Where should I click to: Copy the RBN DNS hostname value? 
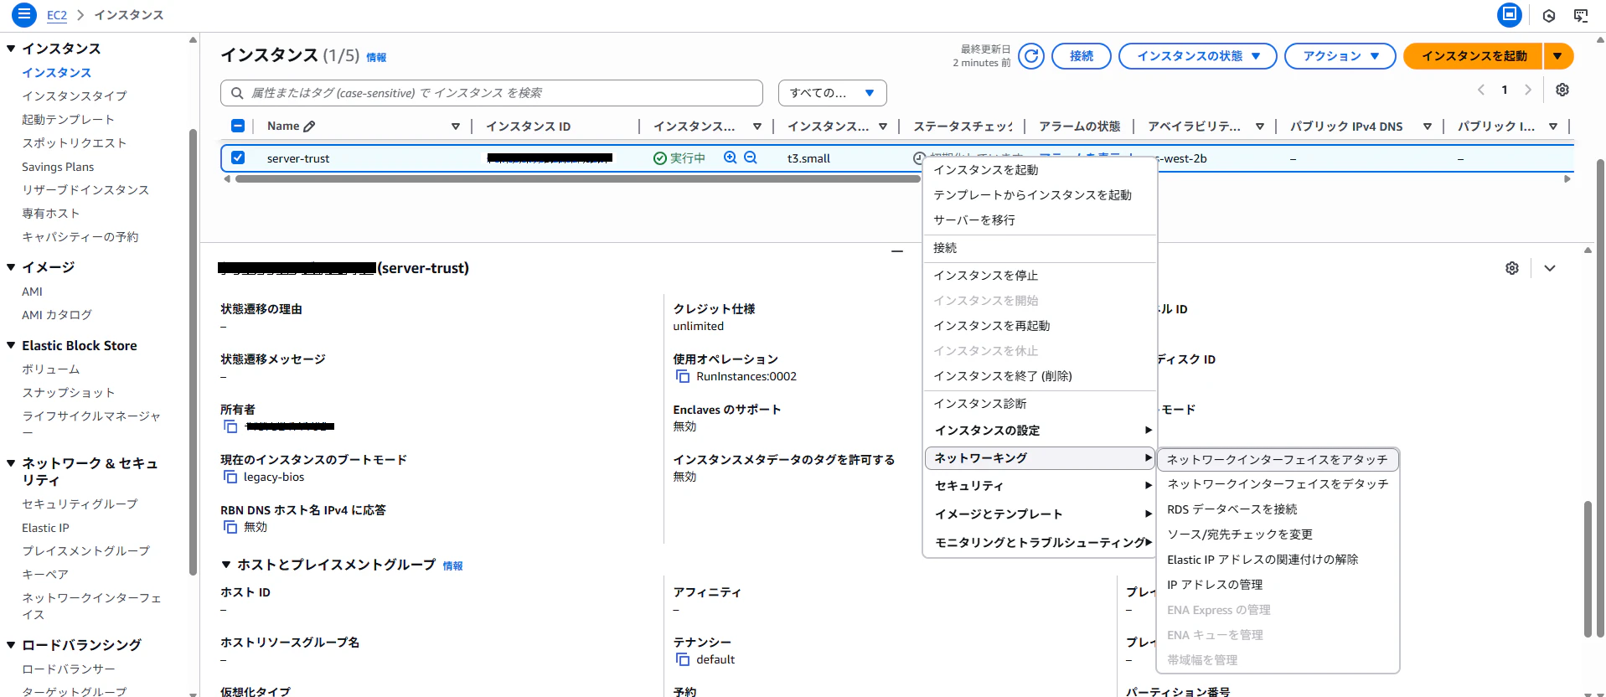pos(230,527)
